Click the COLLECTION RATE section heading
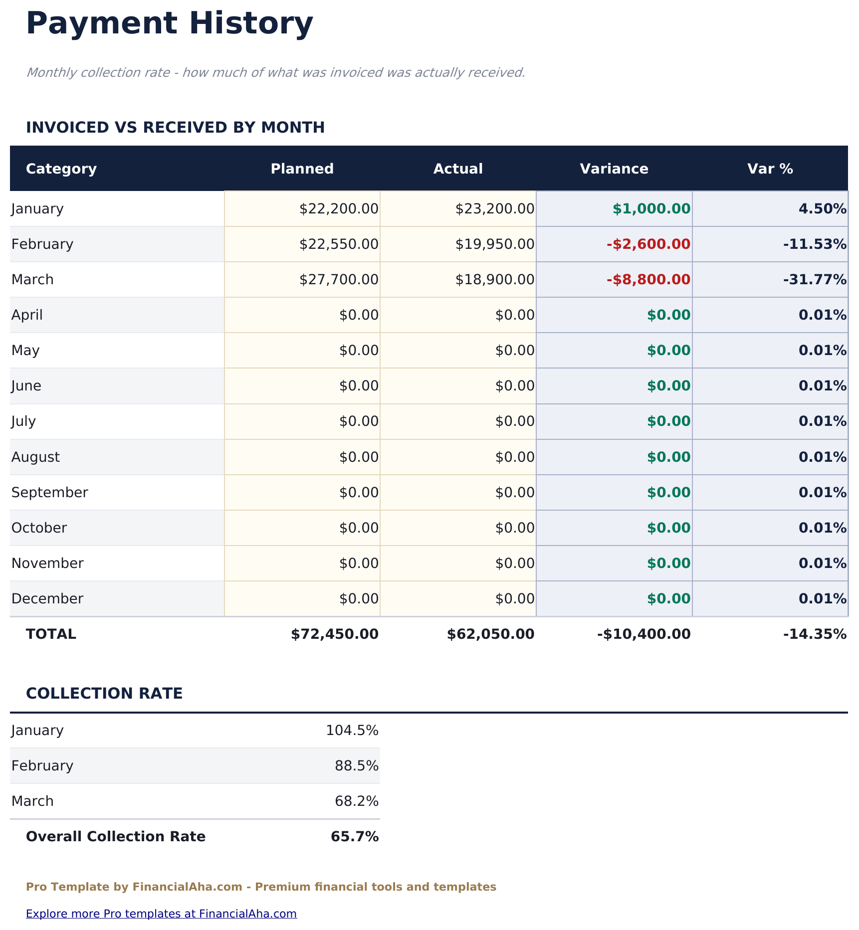 coord(105,693)
